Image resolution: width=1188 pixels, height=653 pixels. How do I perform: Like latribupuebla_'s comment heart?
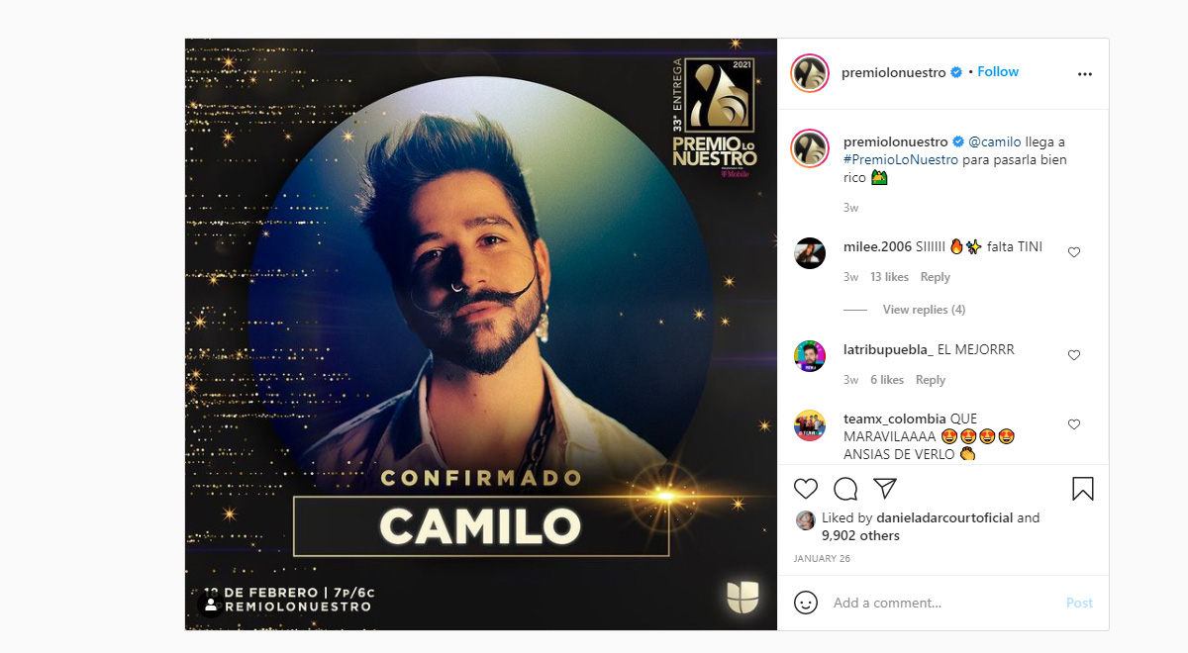tap(1074, 355)
